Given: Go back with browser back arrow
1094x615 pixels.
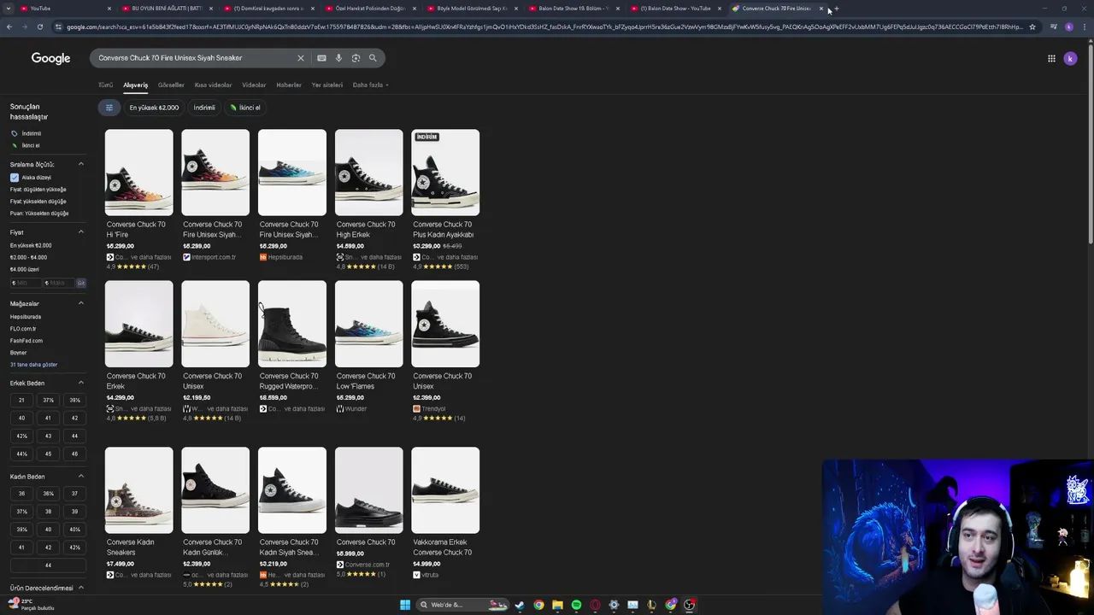Looking at the screenshot, I should pyautogui.click(x=9, y=26).
